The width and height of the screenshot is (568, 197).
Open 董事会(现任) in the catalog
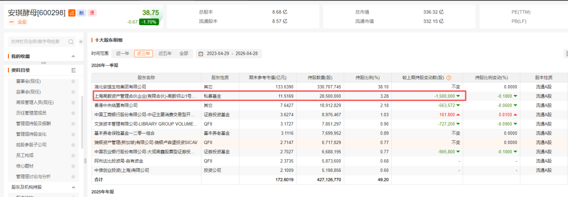coord(28,81)
